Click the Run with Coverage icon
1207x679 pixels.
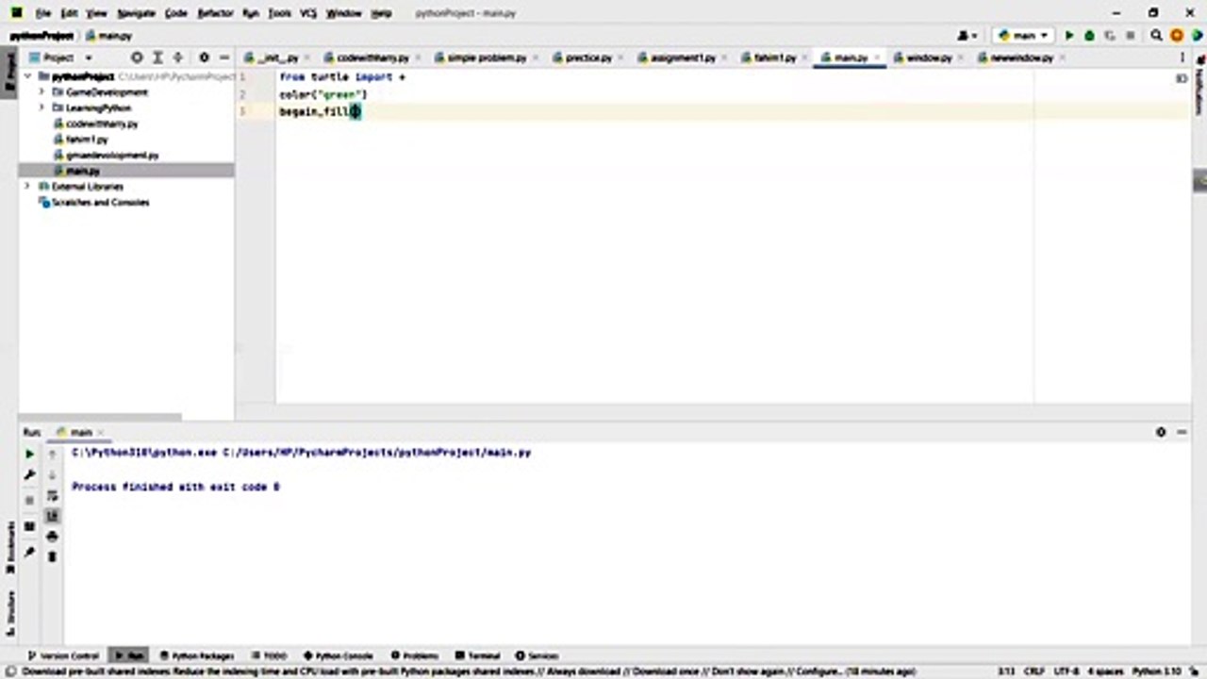1109,36
